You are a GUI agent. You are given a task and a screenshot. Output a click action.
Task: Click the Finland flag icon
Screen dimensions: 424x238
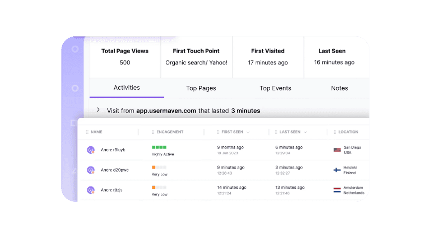pyautogui.click(x=337, y=170)
